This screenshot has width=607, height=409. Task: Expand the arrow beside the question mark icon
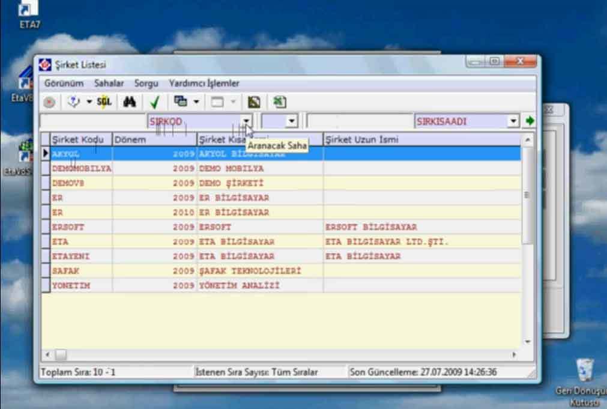click(89, 102)
